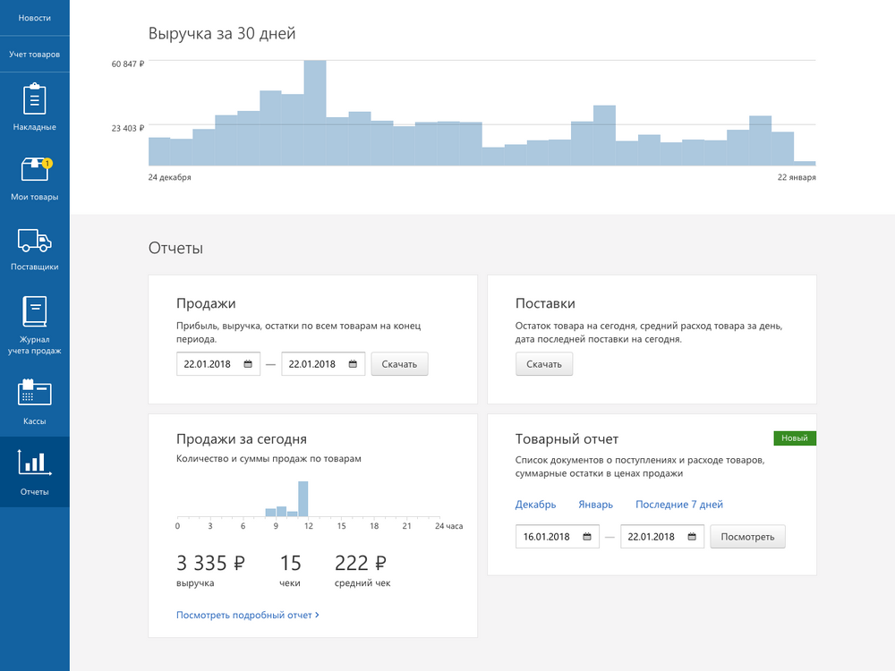Screen dimensions: 895x671
Task: Open the Накладные clipboard icon
Action: tap(34, 98)
